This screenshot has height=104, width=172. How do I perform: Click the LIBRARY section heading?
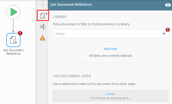click(x=60, y=17)
